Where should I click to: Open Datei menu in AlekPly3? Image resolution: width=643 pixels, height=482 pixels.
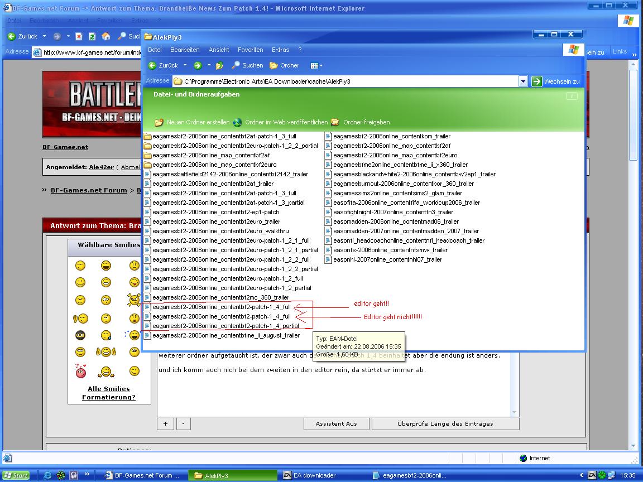tap(155, 50)
